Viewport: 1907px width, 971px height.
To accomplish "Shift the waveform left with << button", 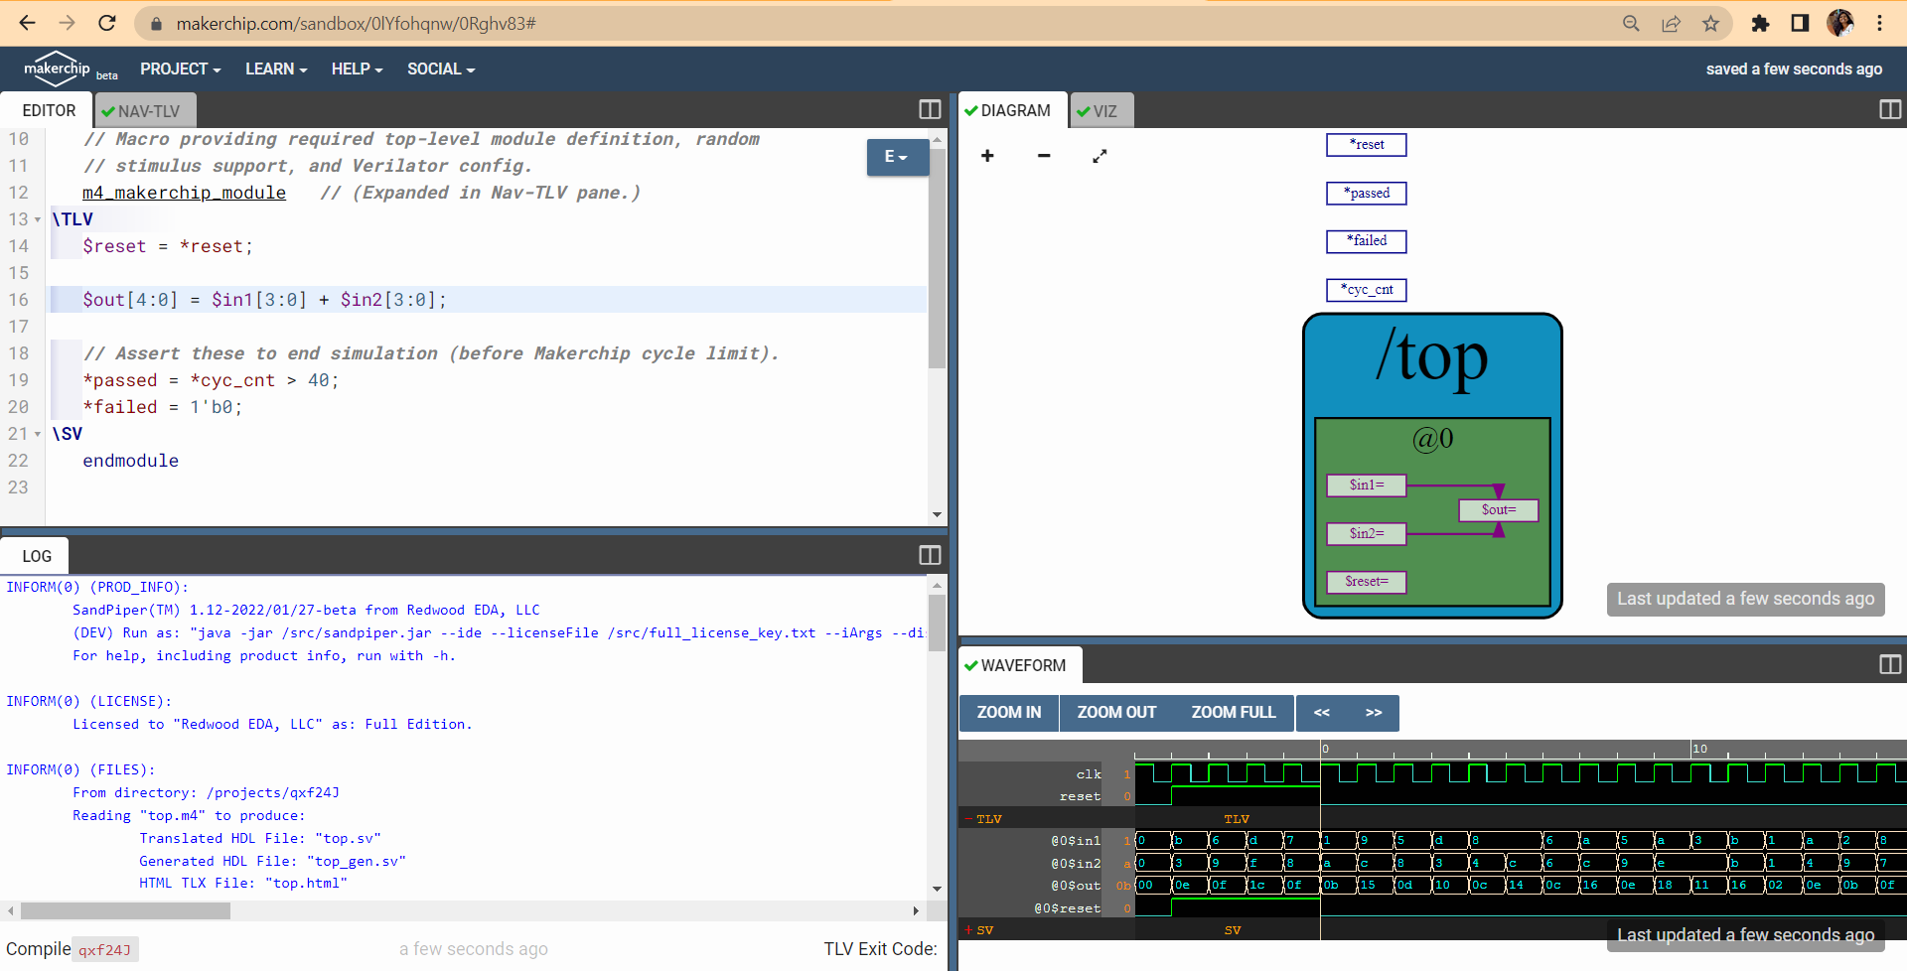I will (x=1322, y=713).
